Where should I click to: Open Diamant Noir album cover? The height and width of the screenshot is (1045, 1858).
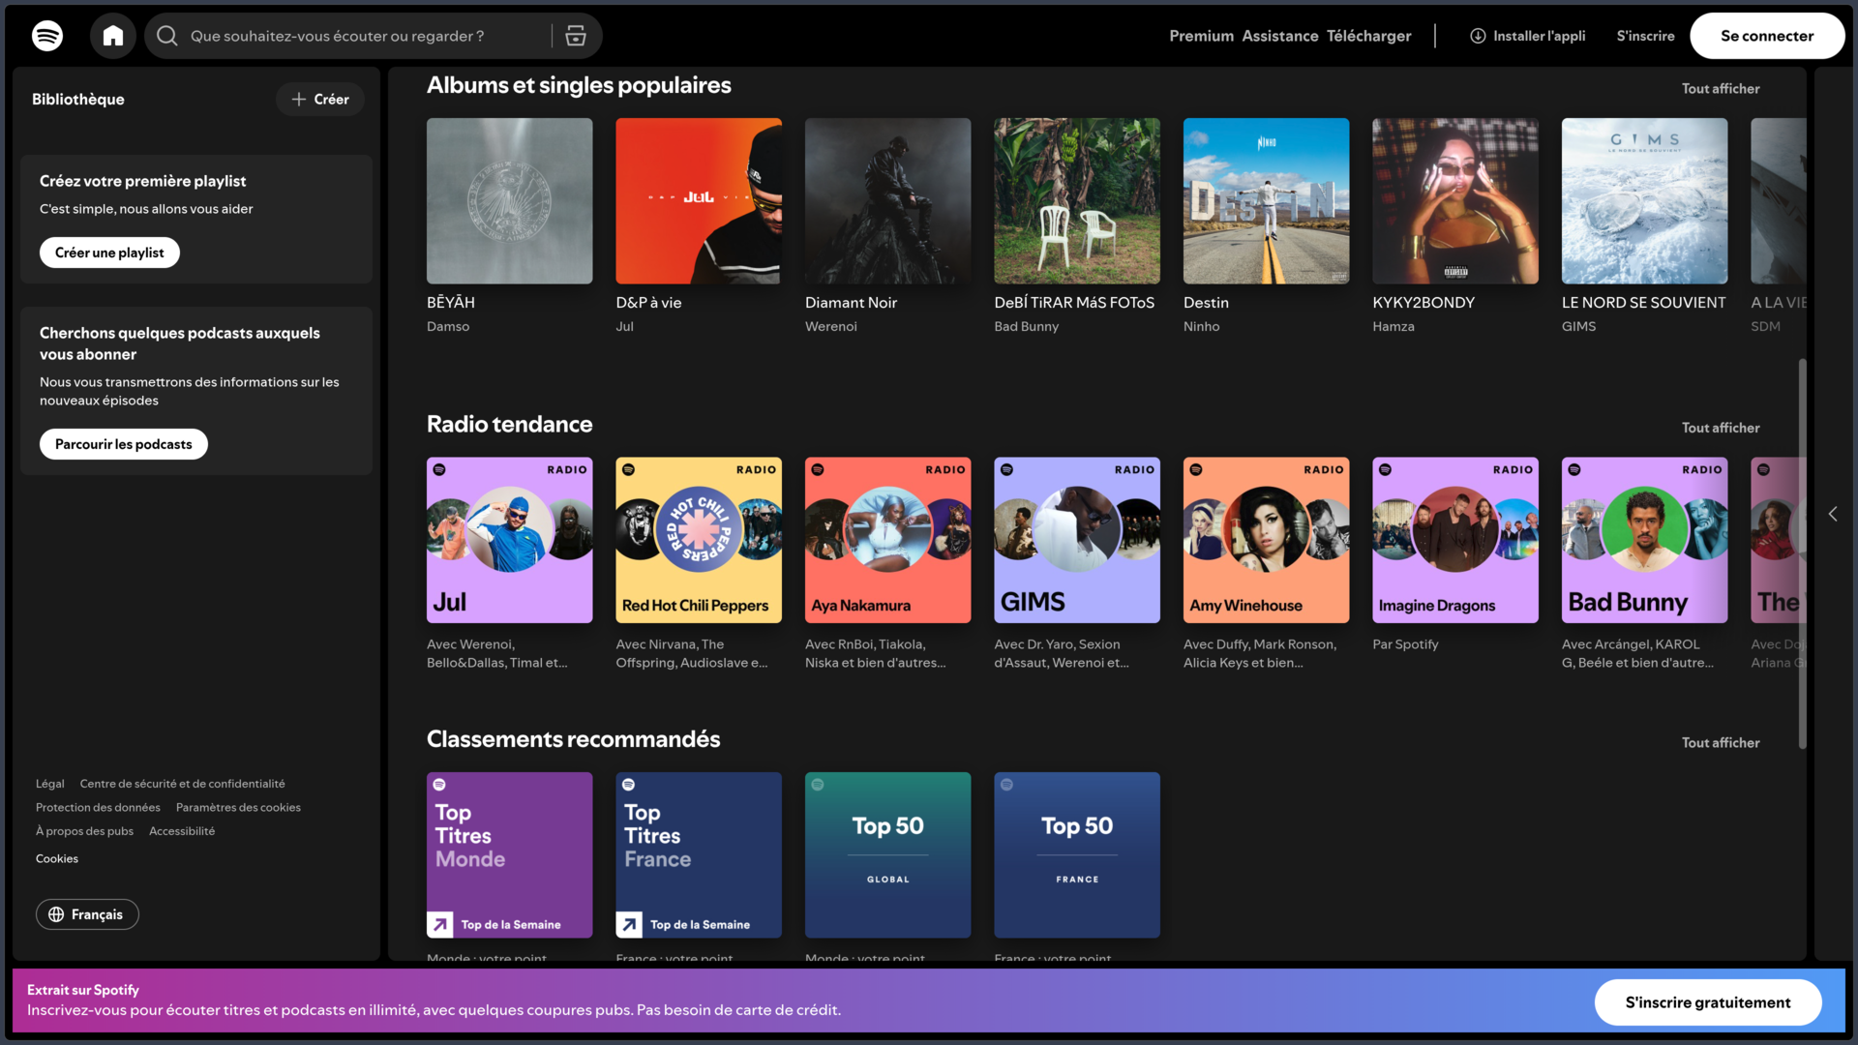tap(888, 201)
